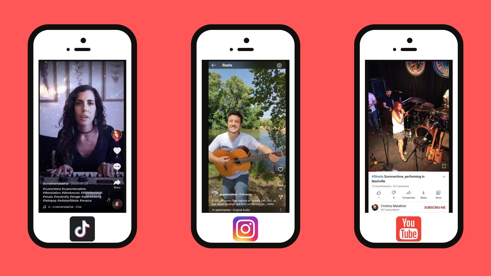This screenshot has width=491, height=276.
Task: Tap the Instagram camera icon
Action: [x=278, y=65]
